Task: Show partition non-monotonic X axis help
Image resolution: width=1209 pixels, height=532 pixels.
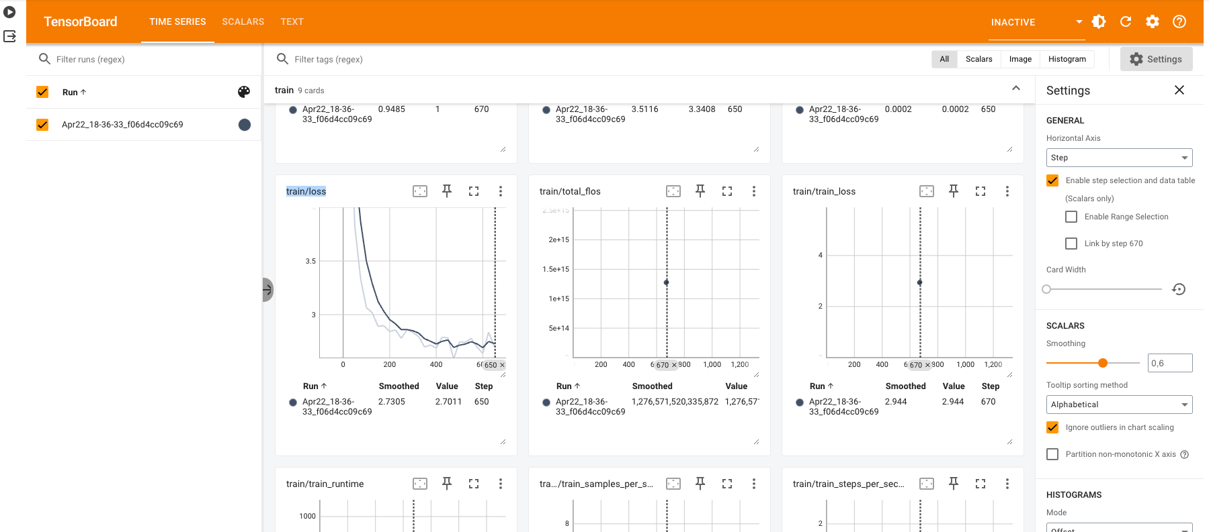Action: pyautogui.click(x=1185, y=454)
